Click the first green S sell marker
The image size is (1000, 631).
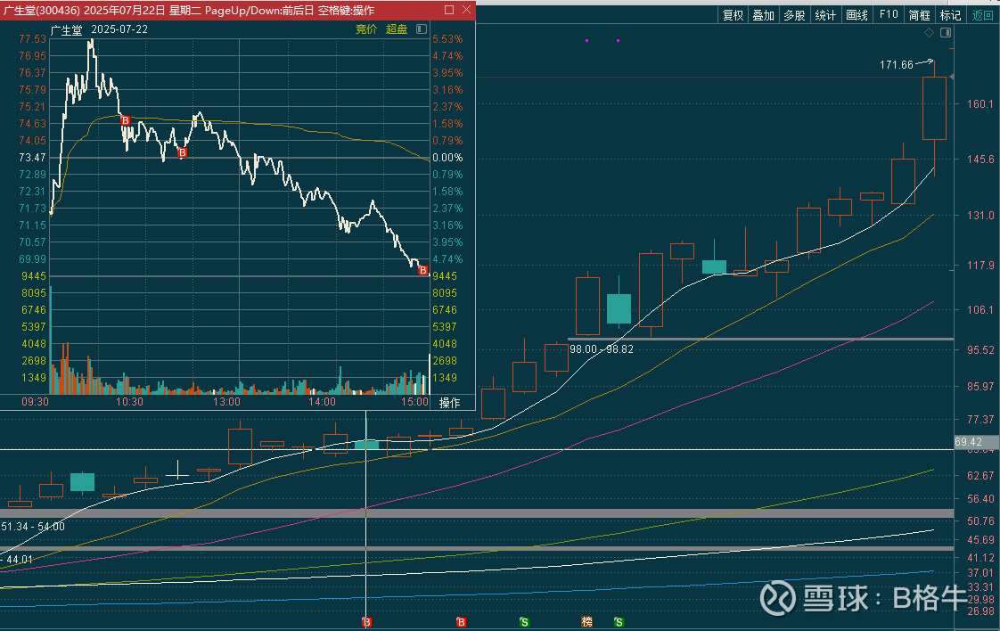[x=524, y=621]
